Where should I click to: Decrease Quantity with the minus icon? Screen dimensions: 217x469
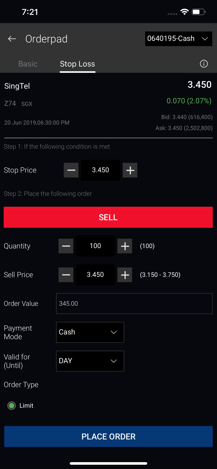click(x=66, y=246)
